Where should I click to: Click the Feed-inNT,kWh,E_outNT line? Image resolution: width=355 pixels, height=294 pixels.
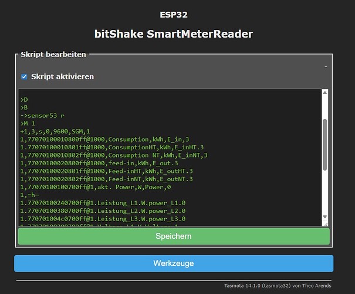[x=106, y=179]
